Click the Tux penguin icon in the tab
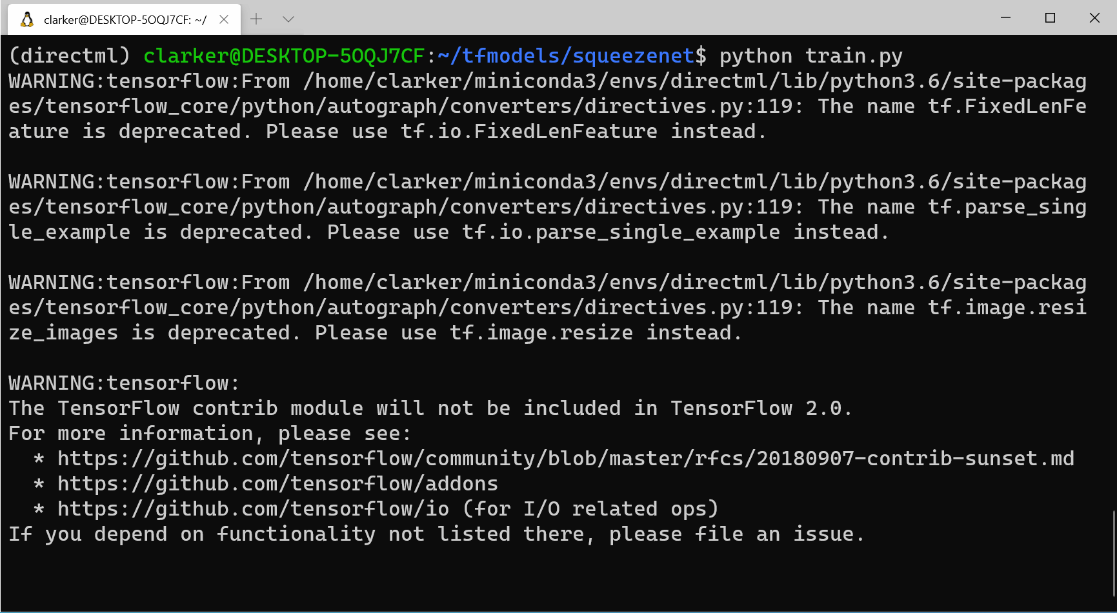This screenshot has height=613, width=1117. click(x=27, y=19)
